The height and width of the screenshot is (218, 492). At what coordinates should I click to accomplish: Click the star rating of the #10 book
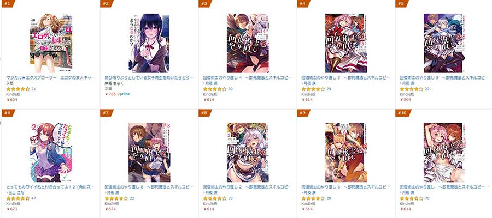point(411,198)
